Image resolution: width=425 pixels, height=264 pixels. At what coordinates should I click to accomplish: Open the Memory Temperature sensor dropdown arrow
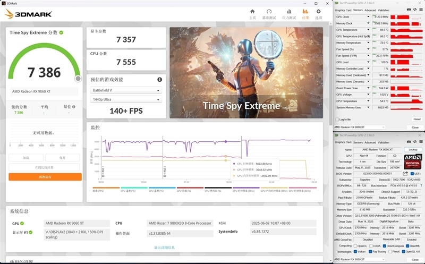pos(368,42)
